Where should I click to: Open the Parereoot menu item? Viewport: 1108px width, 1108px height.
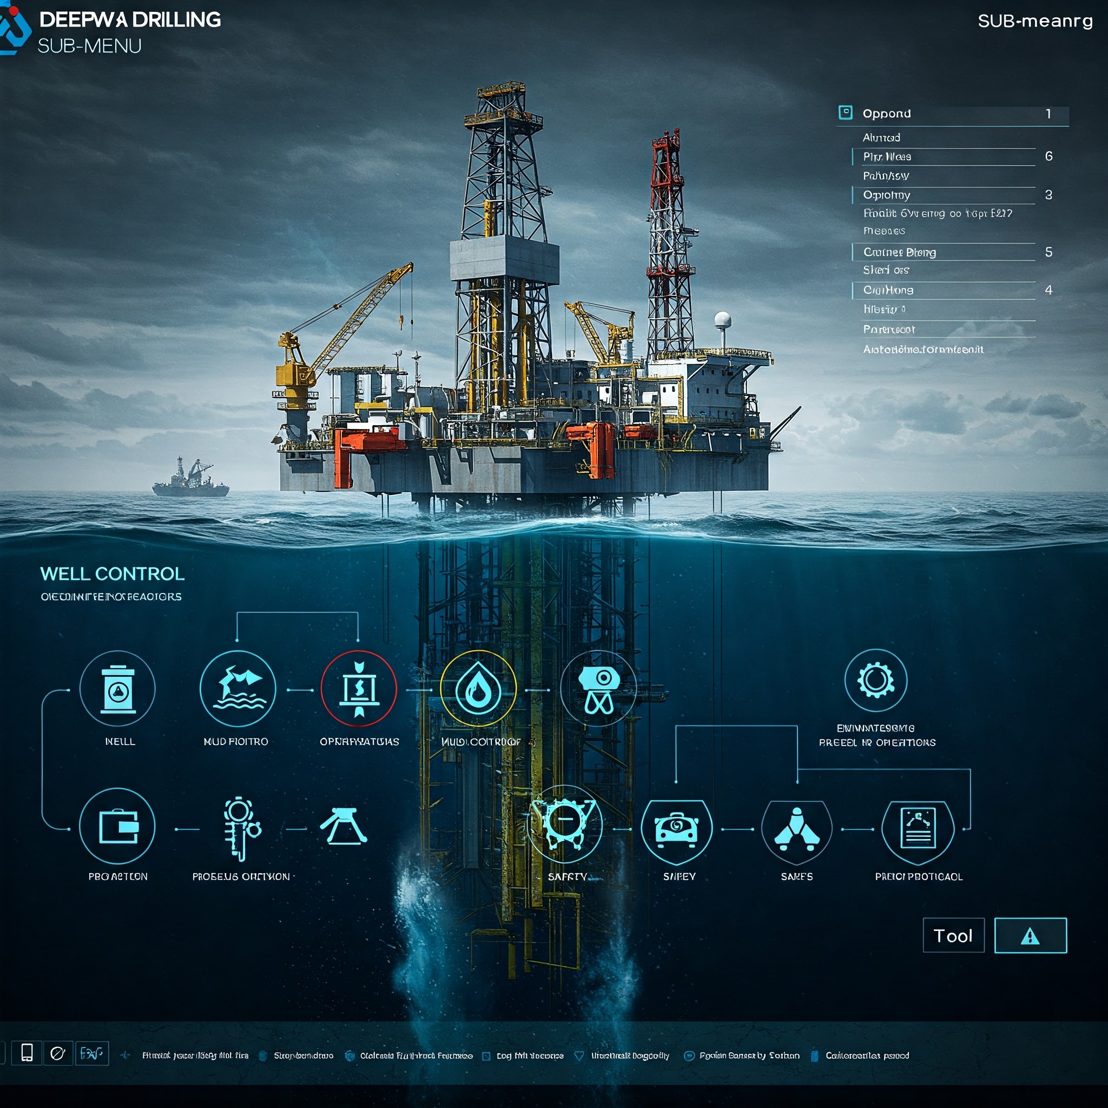[x=889, y=329]
